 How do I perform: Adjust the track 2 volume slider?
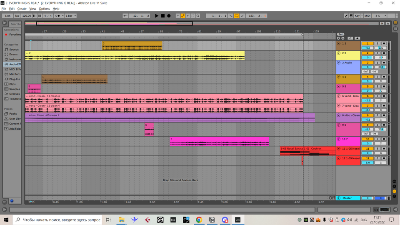(x=367, y=57)
